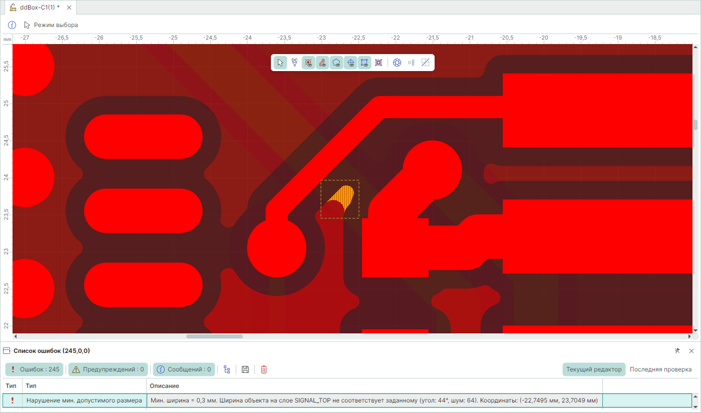This screenshot has width=701, height=413.
Task: Save the error list with the floppy icon
Action: pyautogui.click(x=245, y=369)
